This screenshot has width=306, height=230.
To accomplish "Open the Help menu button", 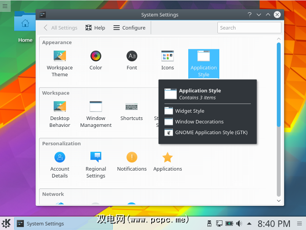I will 95,28.
